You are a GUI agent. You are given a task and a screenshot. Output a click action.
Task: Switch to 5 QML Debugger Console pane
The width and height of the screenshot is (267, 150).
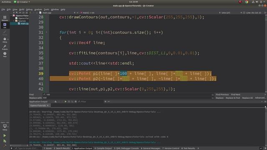(126, 148)
